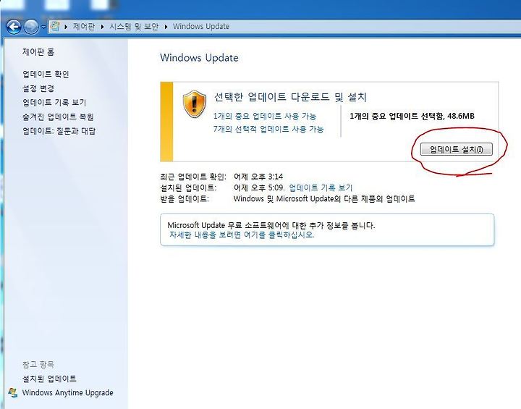The image size is (521, 409).
Task: Click the 최근 업데이트 확인: label
Action: (192, 176)
